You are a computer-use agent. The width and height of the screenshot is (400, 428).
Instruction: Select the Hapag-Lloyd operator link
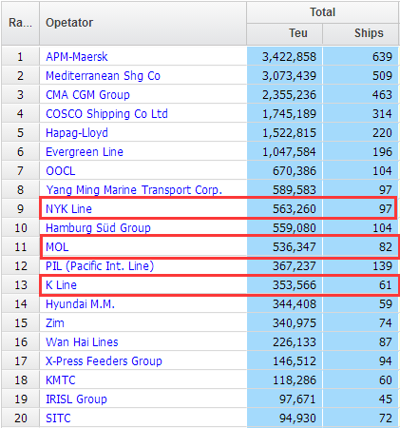coord(77,133)
